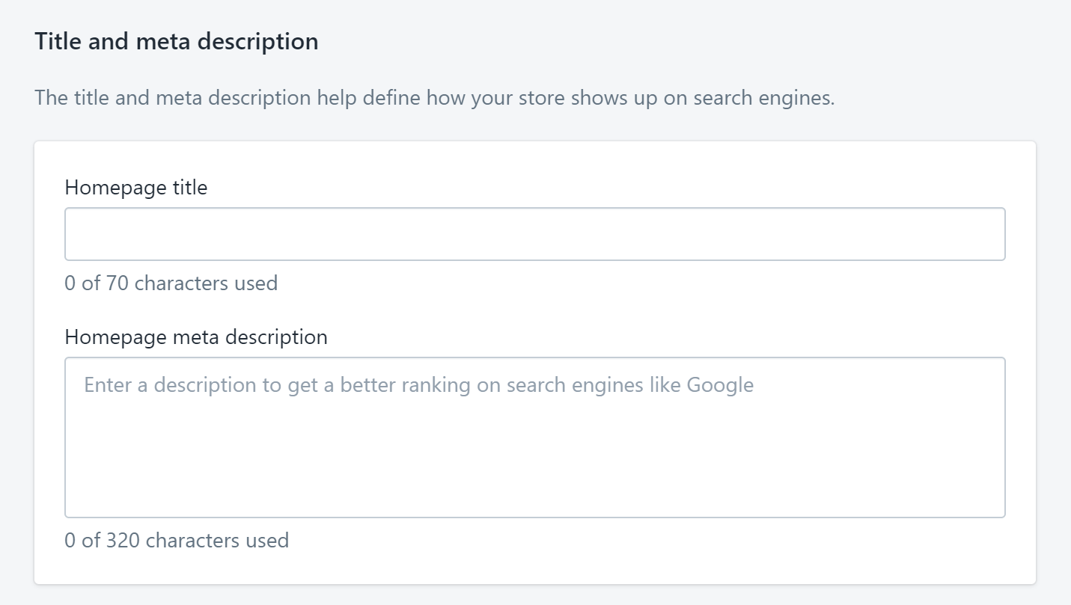This screenshot has height=605, width=1071.
Task: Click the 'Title and meta description' section heading
Action: [177, 41]
